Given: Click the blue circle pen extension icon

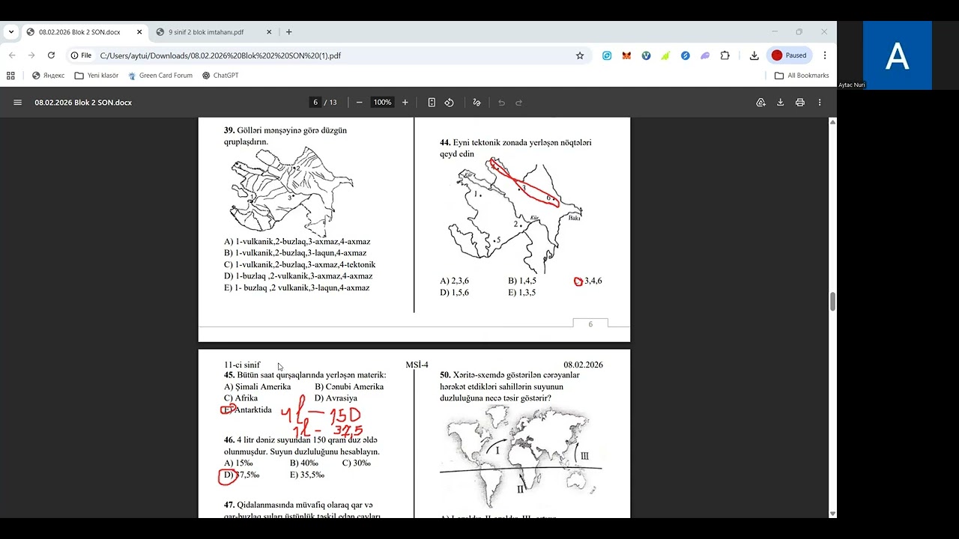Looking at the screenshot, I should pyautogui.click(x=686, y=55).
